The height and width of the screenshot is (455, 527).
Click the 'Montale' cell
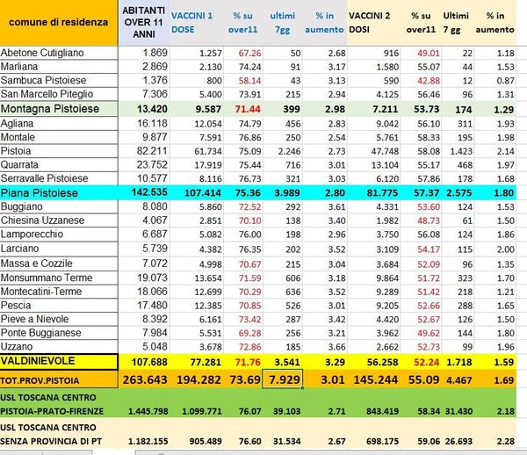59,137
